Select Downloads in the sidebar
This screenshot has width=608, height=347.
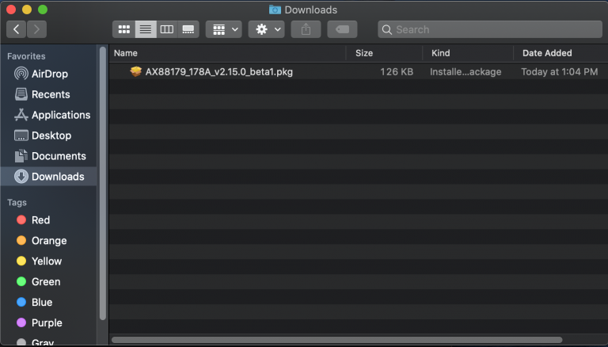click(x=48, y=177)
